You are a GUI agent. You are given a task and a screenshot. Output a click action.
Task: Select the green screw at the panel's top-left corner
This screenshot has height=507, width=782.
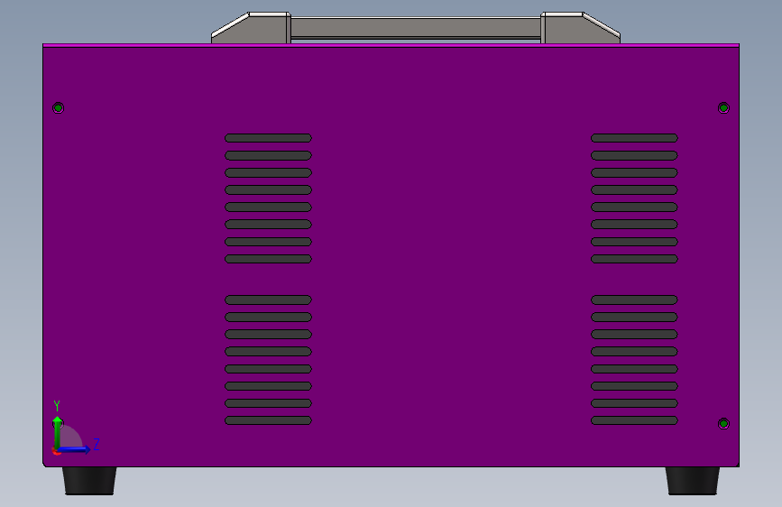[58, 107]
